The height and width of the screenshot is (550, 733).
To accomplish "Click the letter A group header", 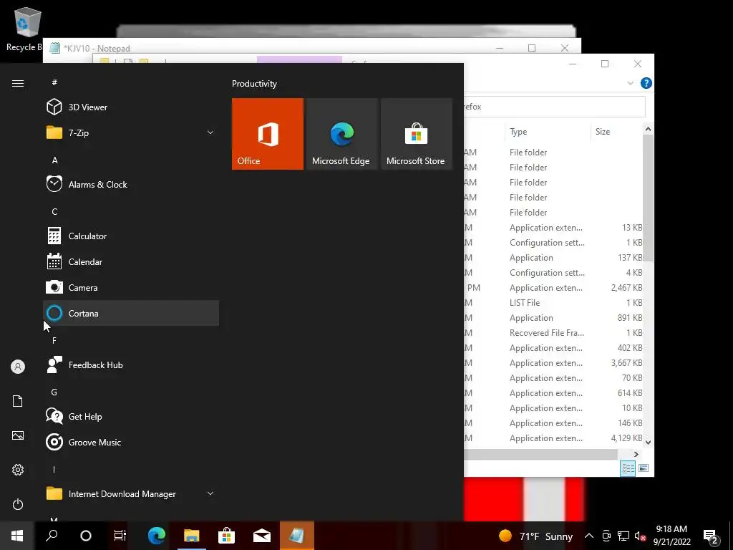I will click(54, 160).
